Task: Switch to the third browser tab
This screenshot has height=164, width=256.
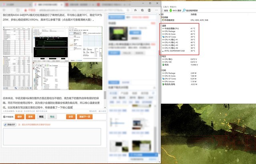Action: [x=80, y=4]
